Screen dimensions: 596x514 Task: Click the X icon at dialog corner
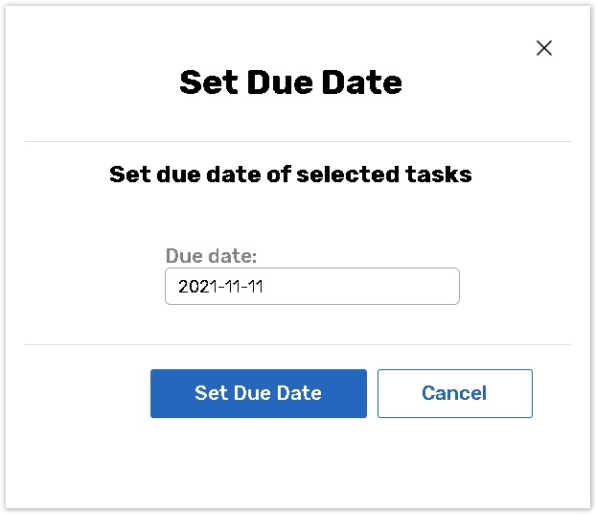point(544,48)
